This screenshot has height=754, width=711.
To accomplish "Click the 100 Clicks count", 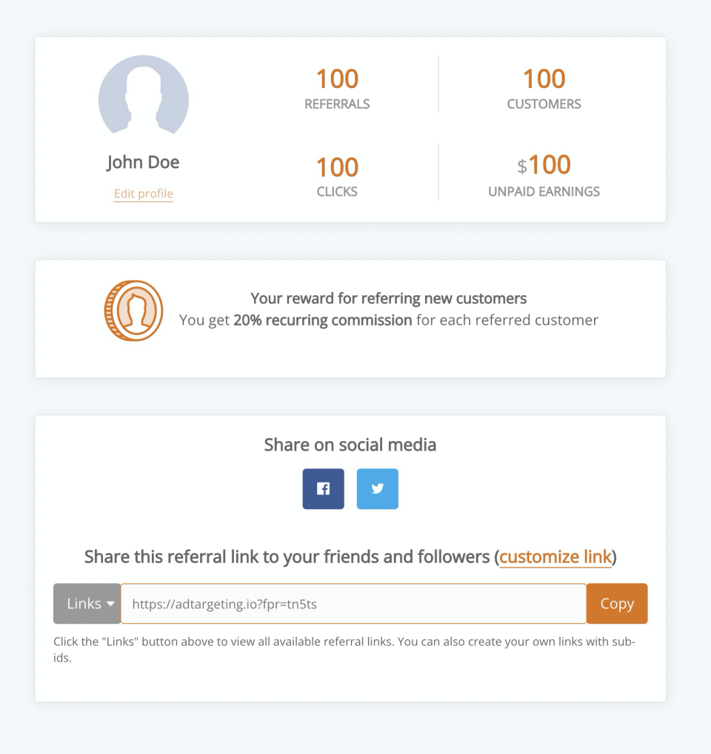I will [x=337, y=167].
